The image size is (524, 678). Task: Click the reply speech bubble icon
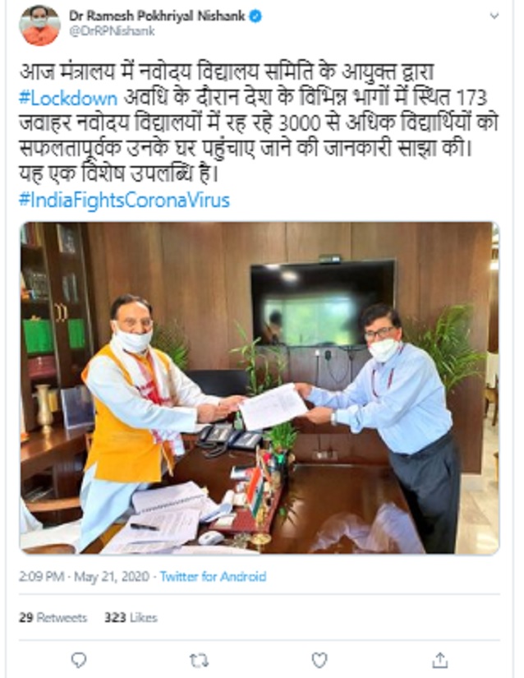tap(79, 660)
